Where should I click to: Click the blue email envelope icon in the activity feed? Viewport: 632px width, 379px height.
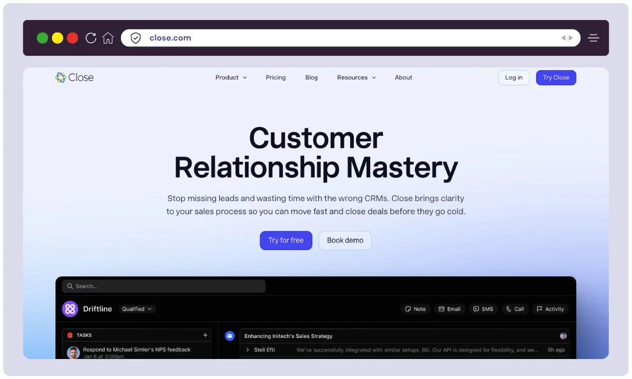click(230, 336)
